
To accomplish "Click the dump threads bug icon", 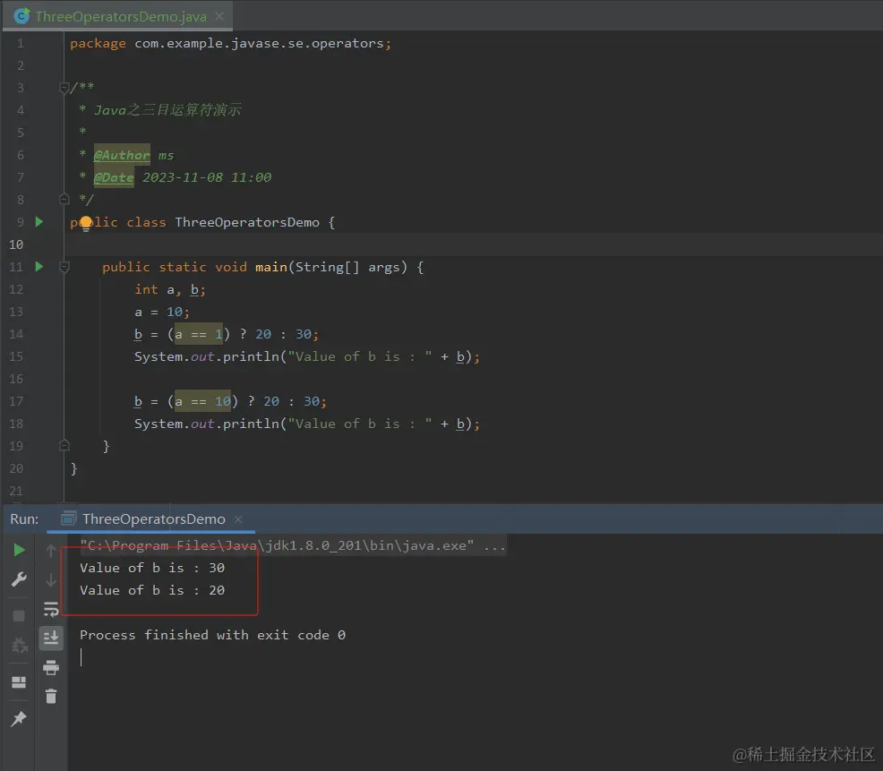I will pos(19,646).
